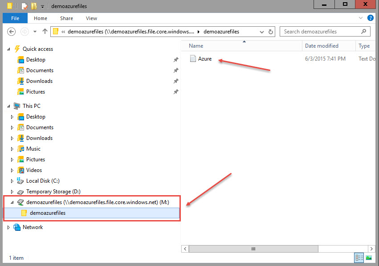Open Documents under Quick access
The image size is (379, 266).
pyautogui.click(x=40, y=70)
